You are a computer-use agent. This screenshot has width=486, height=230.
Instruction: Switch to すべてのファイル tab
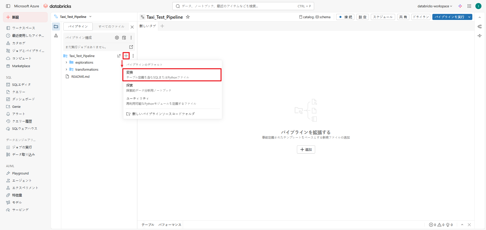point(111,27)
